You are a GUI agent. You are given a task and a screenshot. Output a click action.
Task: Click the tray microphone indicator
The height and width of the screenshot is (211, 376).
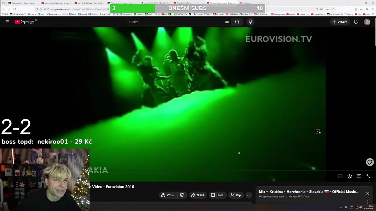tap(346, 207)
